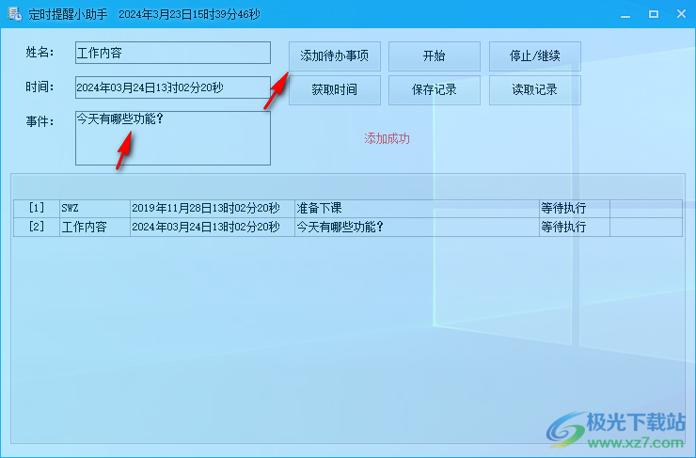This screenshot has height=458, width=696.
Task: Select row number [2] cell
Action: tap(37, 228)
